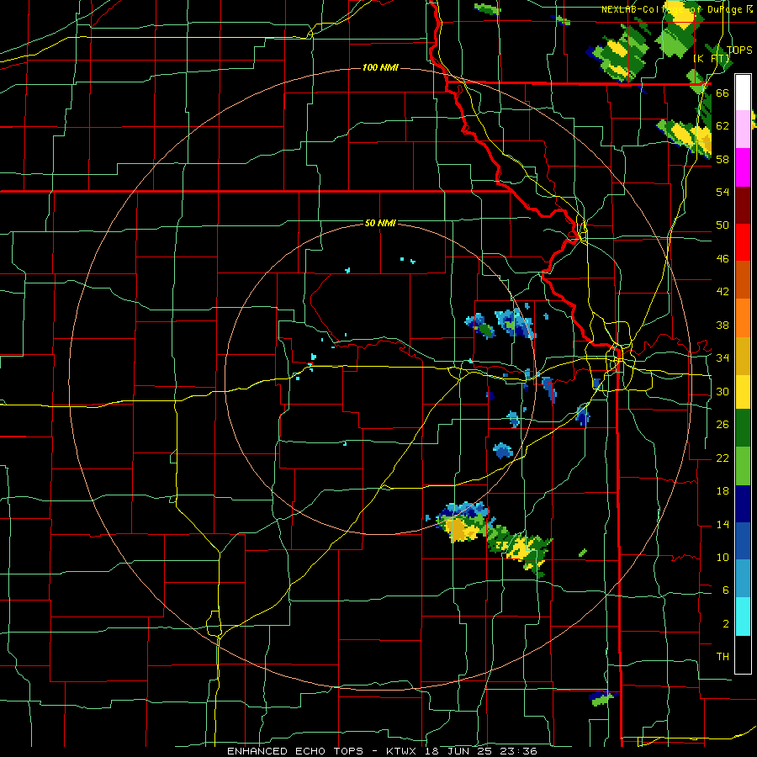Viewport: 757px width, 757px height.
Task: Click the 34 value on the scale
Action: pos(723,358)
